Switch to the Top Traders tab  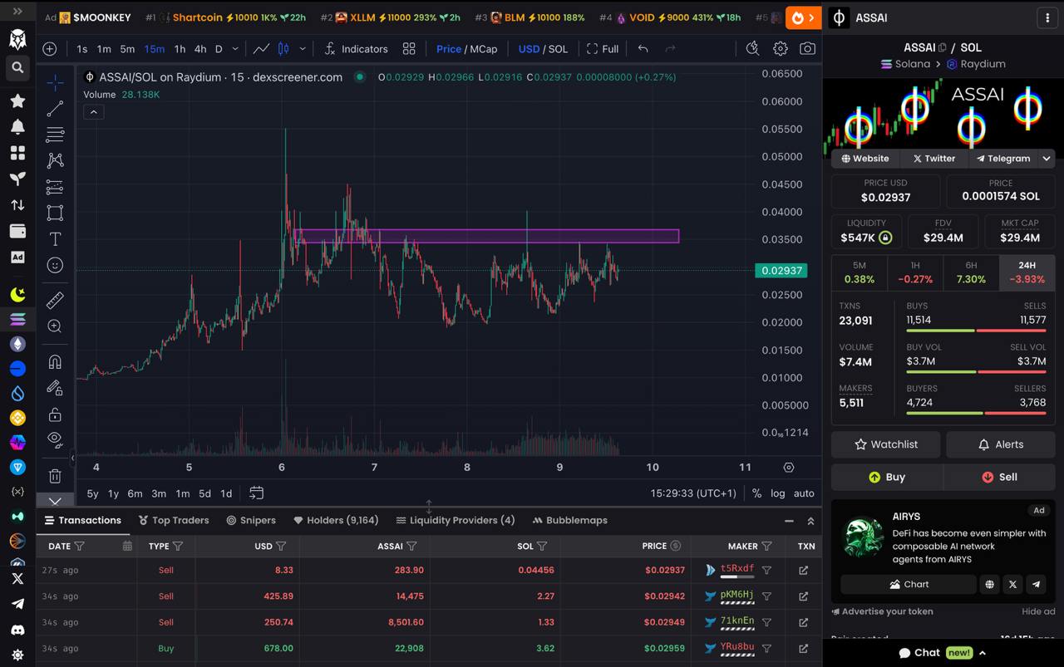174,520
